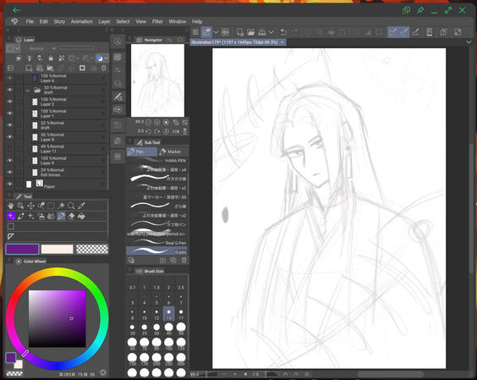Screen dimensions: 477x380
Task: Toggle Paper layer visibility eye
Action: [10, 184]
